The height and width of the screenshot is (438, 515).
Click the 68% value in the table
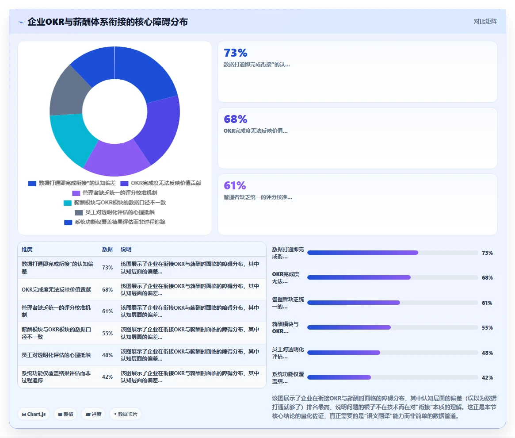coord(107,289)
